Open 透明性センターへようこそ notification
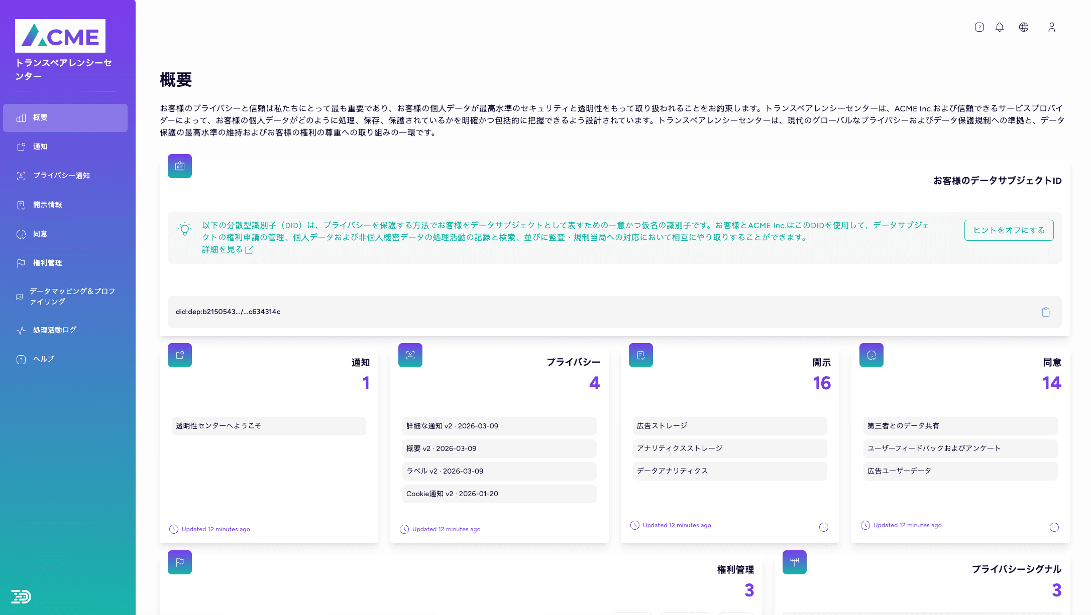Screen dimensions: 1091x615 [268, 426]
